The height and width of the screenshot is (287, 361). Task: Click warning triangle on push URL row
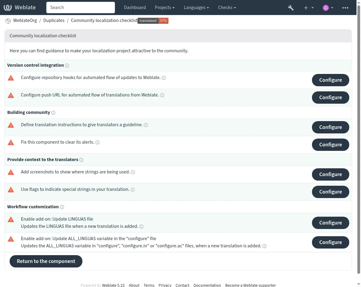11,95
